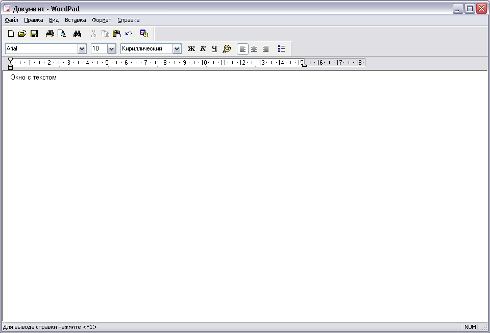The height and width of the screenshot is (333, 490).
Task: Click the window resize grip in corner
Action: click(485, 327)
